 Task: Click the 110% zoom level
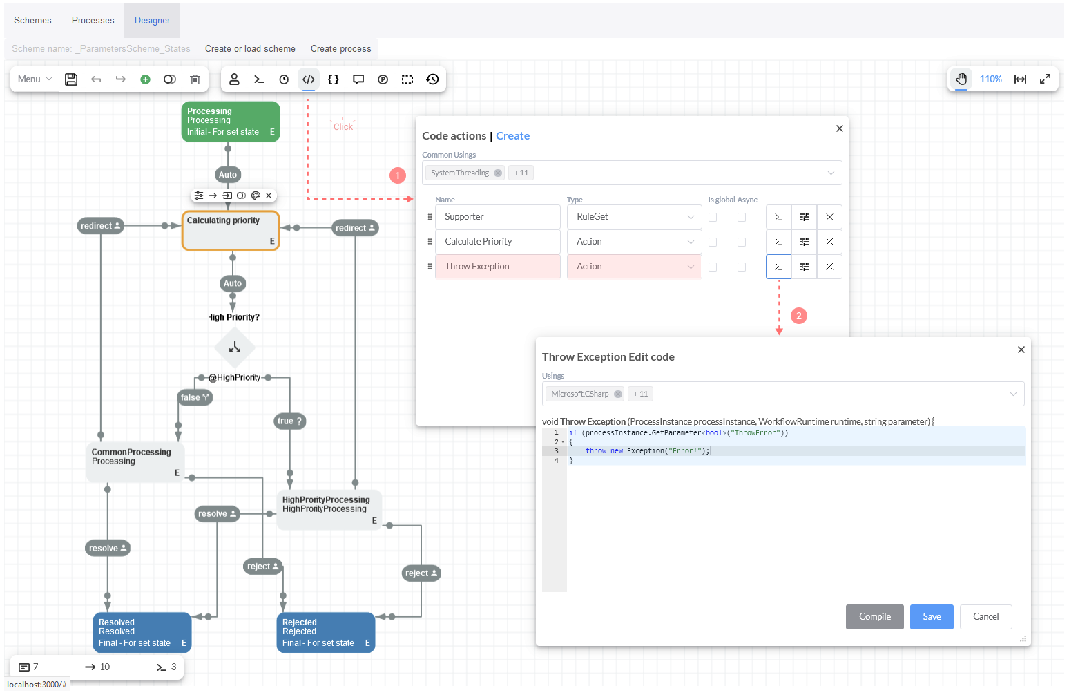[990, 79]
